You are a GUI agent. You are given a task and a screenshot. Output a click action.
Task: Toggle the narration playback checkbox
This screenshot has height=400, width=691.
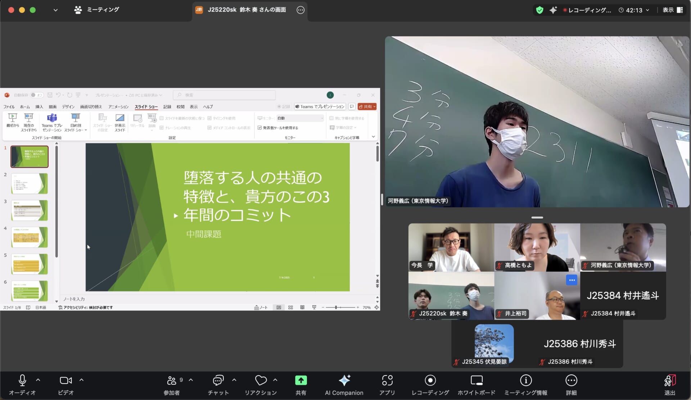[x=162, y=128]
